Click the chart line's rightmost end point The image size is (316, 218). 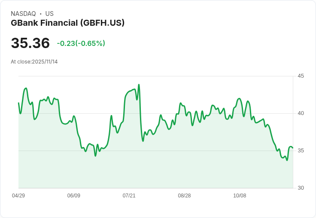point(293,148)
